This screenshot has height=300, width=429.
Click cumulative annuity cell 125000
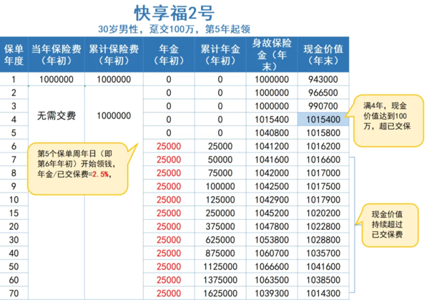220,200
